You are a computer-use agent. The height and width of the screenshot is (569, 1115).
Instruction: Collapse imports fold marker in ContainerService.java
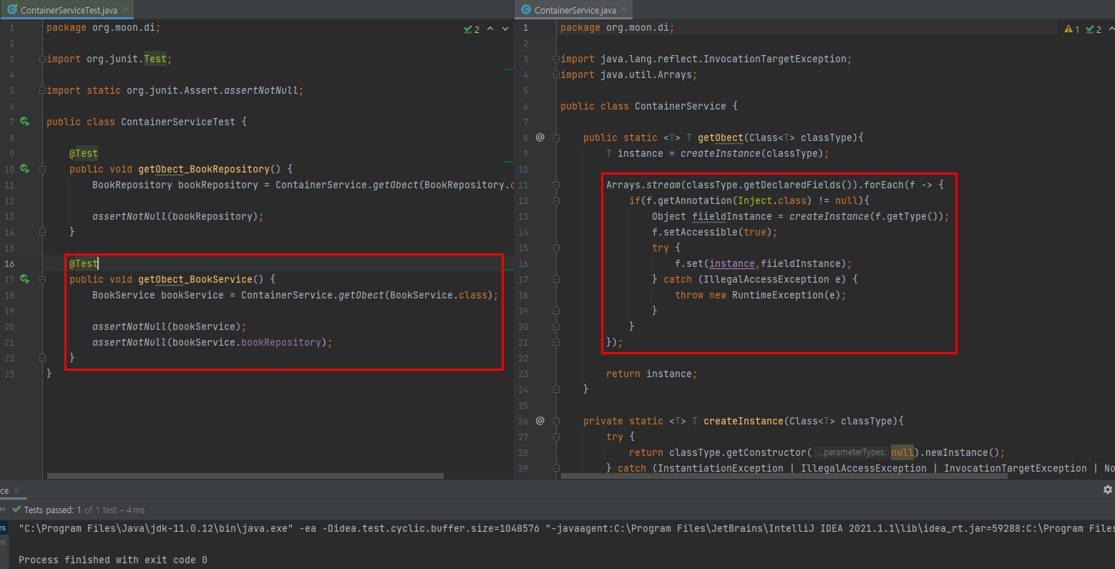tap(556, 59)
